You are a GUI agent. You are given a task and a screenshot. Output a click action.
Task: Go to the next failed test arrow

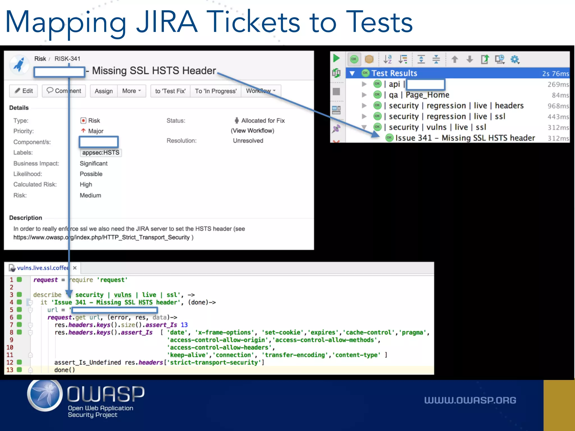click(x=470, y=59)
